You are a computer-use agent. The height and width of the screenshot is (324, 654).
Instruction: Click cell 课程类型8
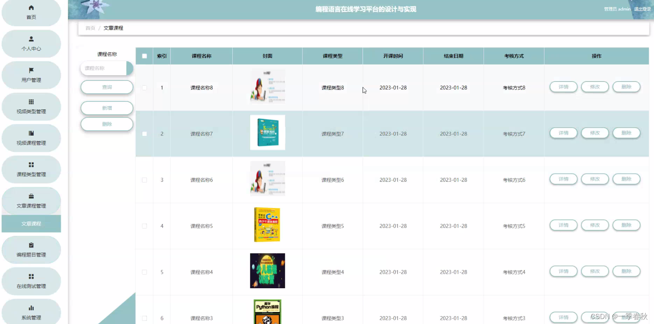(333, 88)
